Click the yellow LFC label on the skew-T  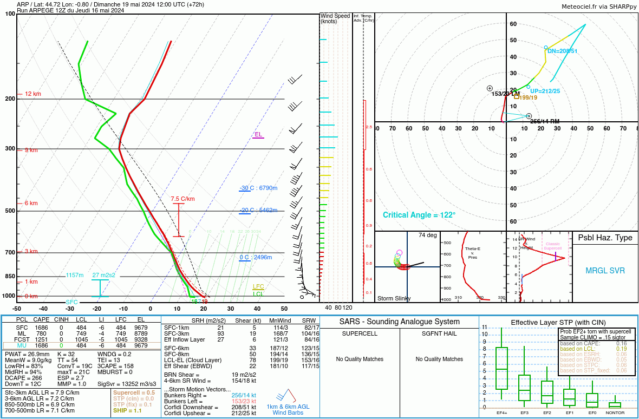pyautogui.click(x=258, y=287)
